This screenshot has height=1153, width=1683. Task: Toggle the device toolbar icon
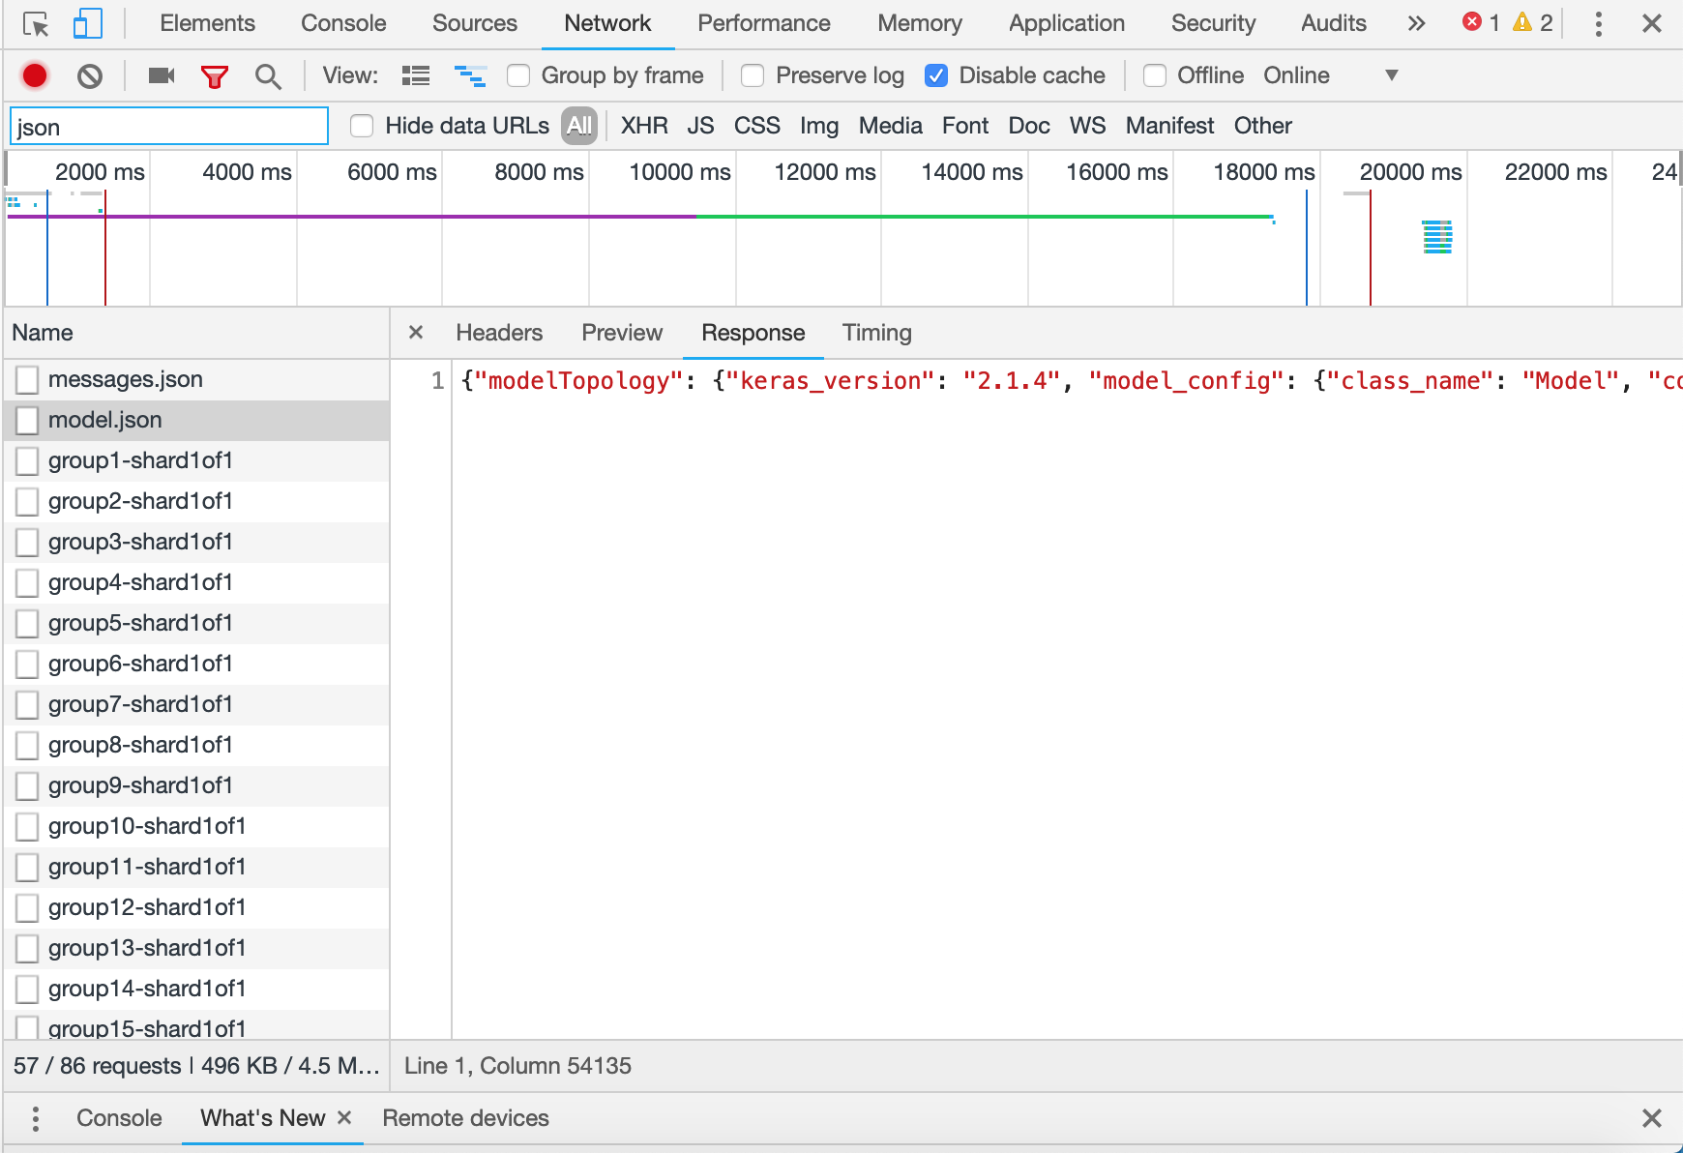(87, 22)
